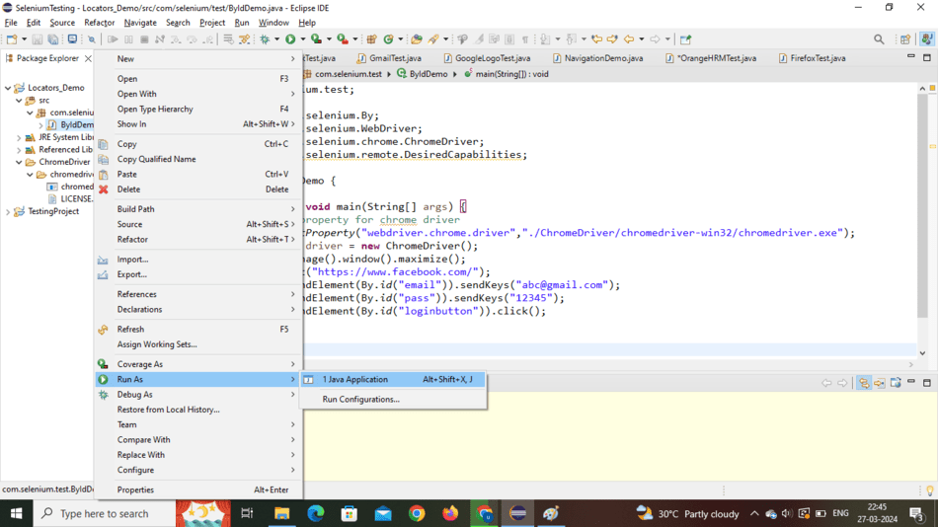Screen dimensions: 938x527
Task: Click the green Run button in toolbar
Action: click(290, 39)
